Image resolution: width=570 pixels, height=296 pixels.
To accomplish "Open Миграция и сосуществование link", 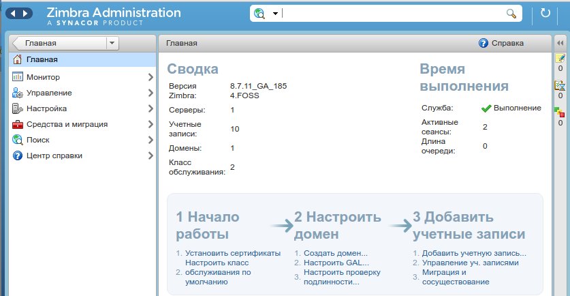I will point(456,277).
